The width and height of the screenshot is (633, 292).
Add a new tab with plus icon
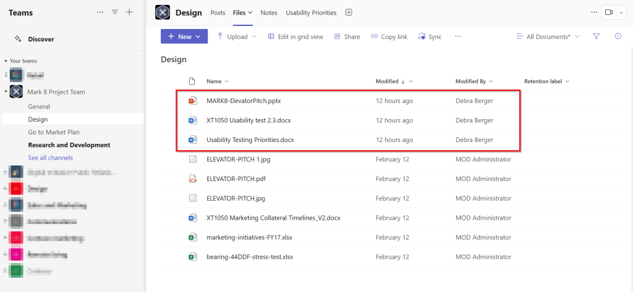point(349,12)
